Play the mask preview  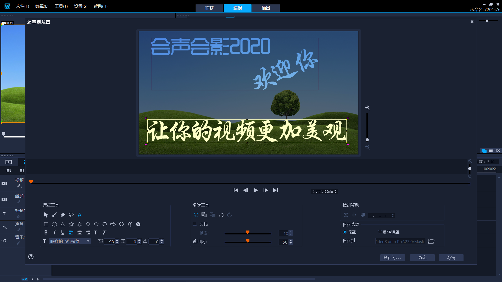tap(256, 190)
